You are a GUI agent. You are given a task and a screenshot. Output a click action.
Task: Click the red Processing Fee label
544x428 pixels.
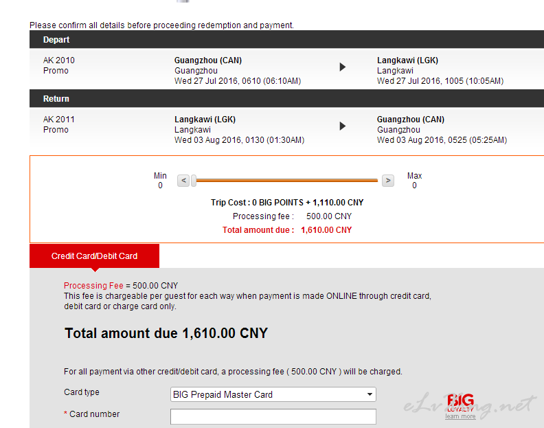click(x=93, y=286)
